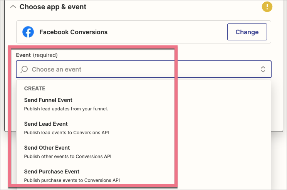Viewport: 287px width, 190px height.
Task: Click the magnifier search icon in Event field
Action: [x=24, y=69]
